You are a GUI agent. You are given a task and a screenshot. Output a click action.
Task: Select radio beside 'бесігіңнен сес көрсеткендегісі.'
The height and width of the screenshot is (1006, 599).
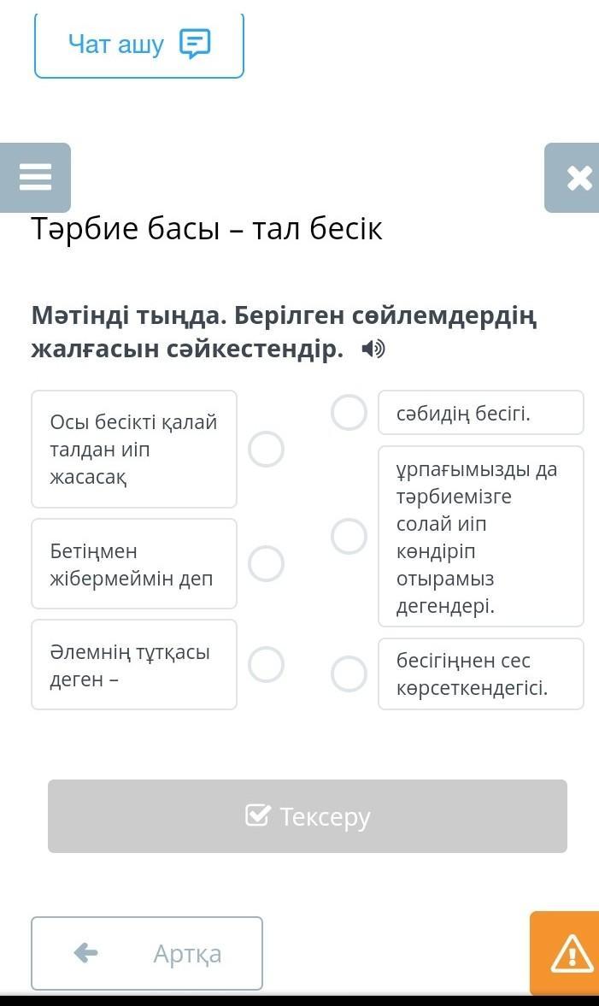349,674
